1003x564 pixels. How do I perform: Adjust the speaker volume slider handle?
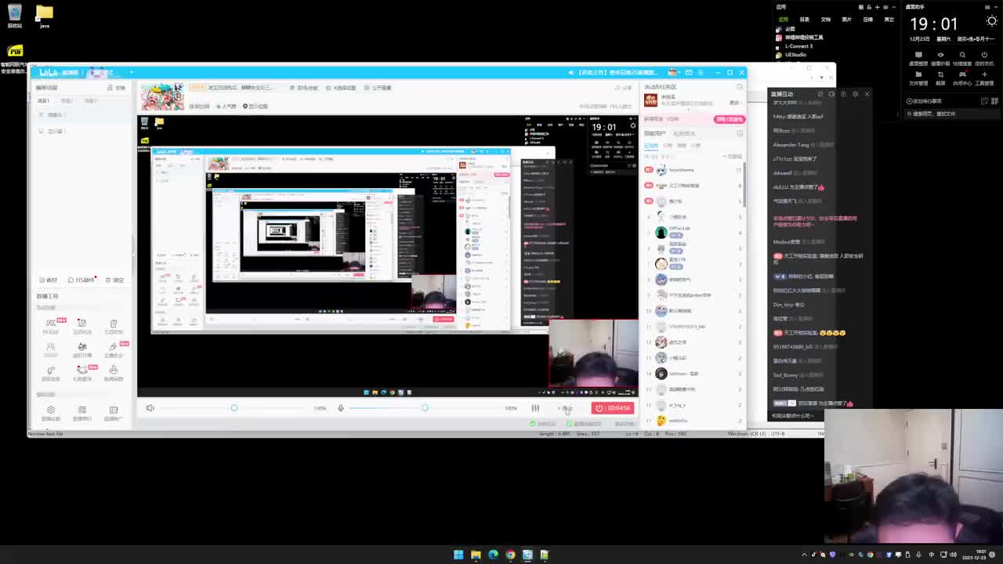point(234,408)
